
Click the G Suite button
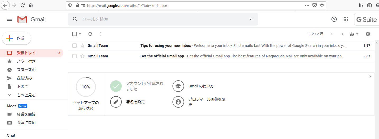pyautogui.click(x=367, y=19)
